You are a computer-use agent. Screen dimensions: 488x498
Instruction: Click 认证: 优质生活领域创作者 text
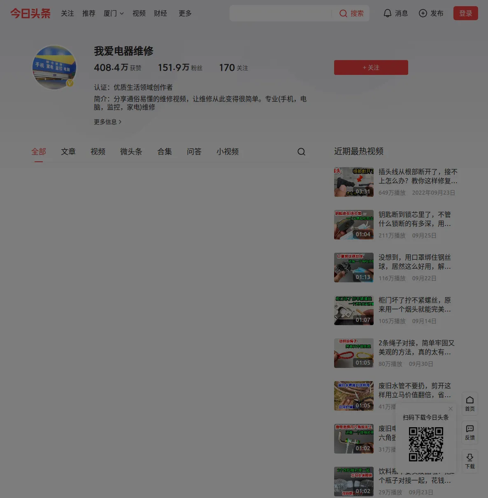click(133, 87)
